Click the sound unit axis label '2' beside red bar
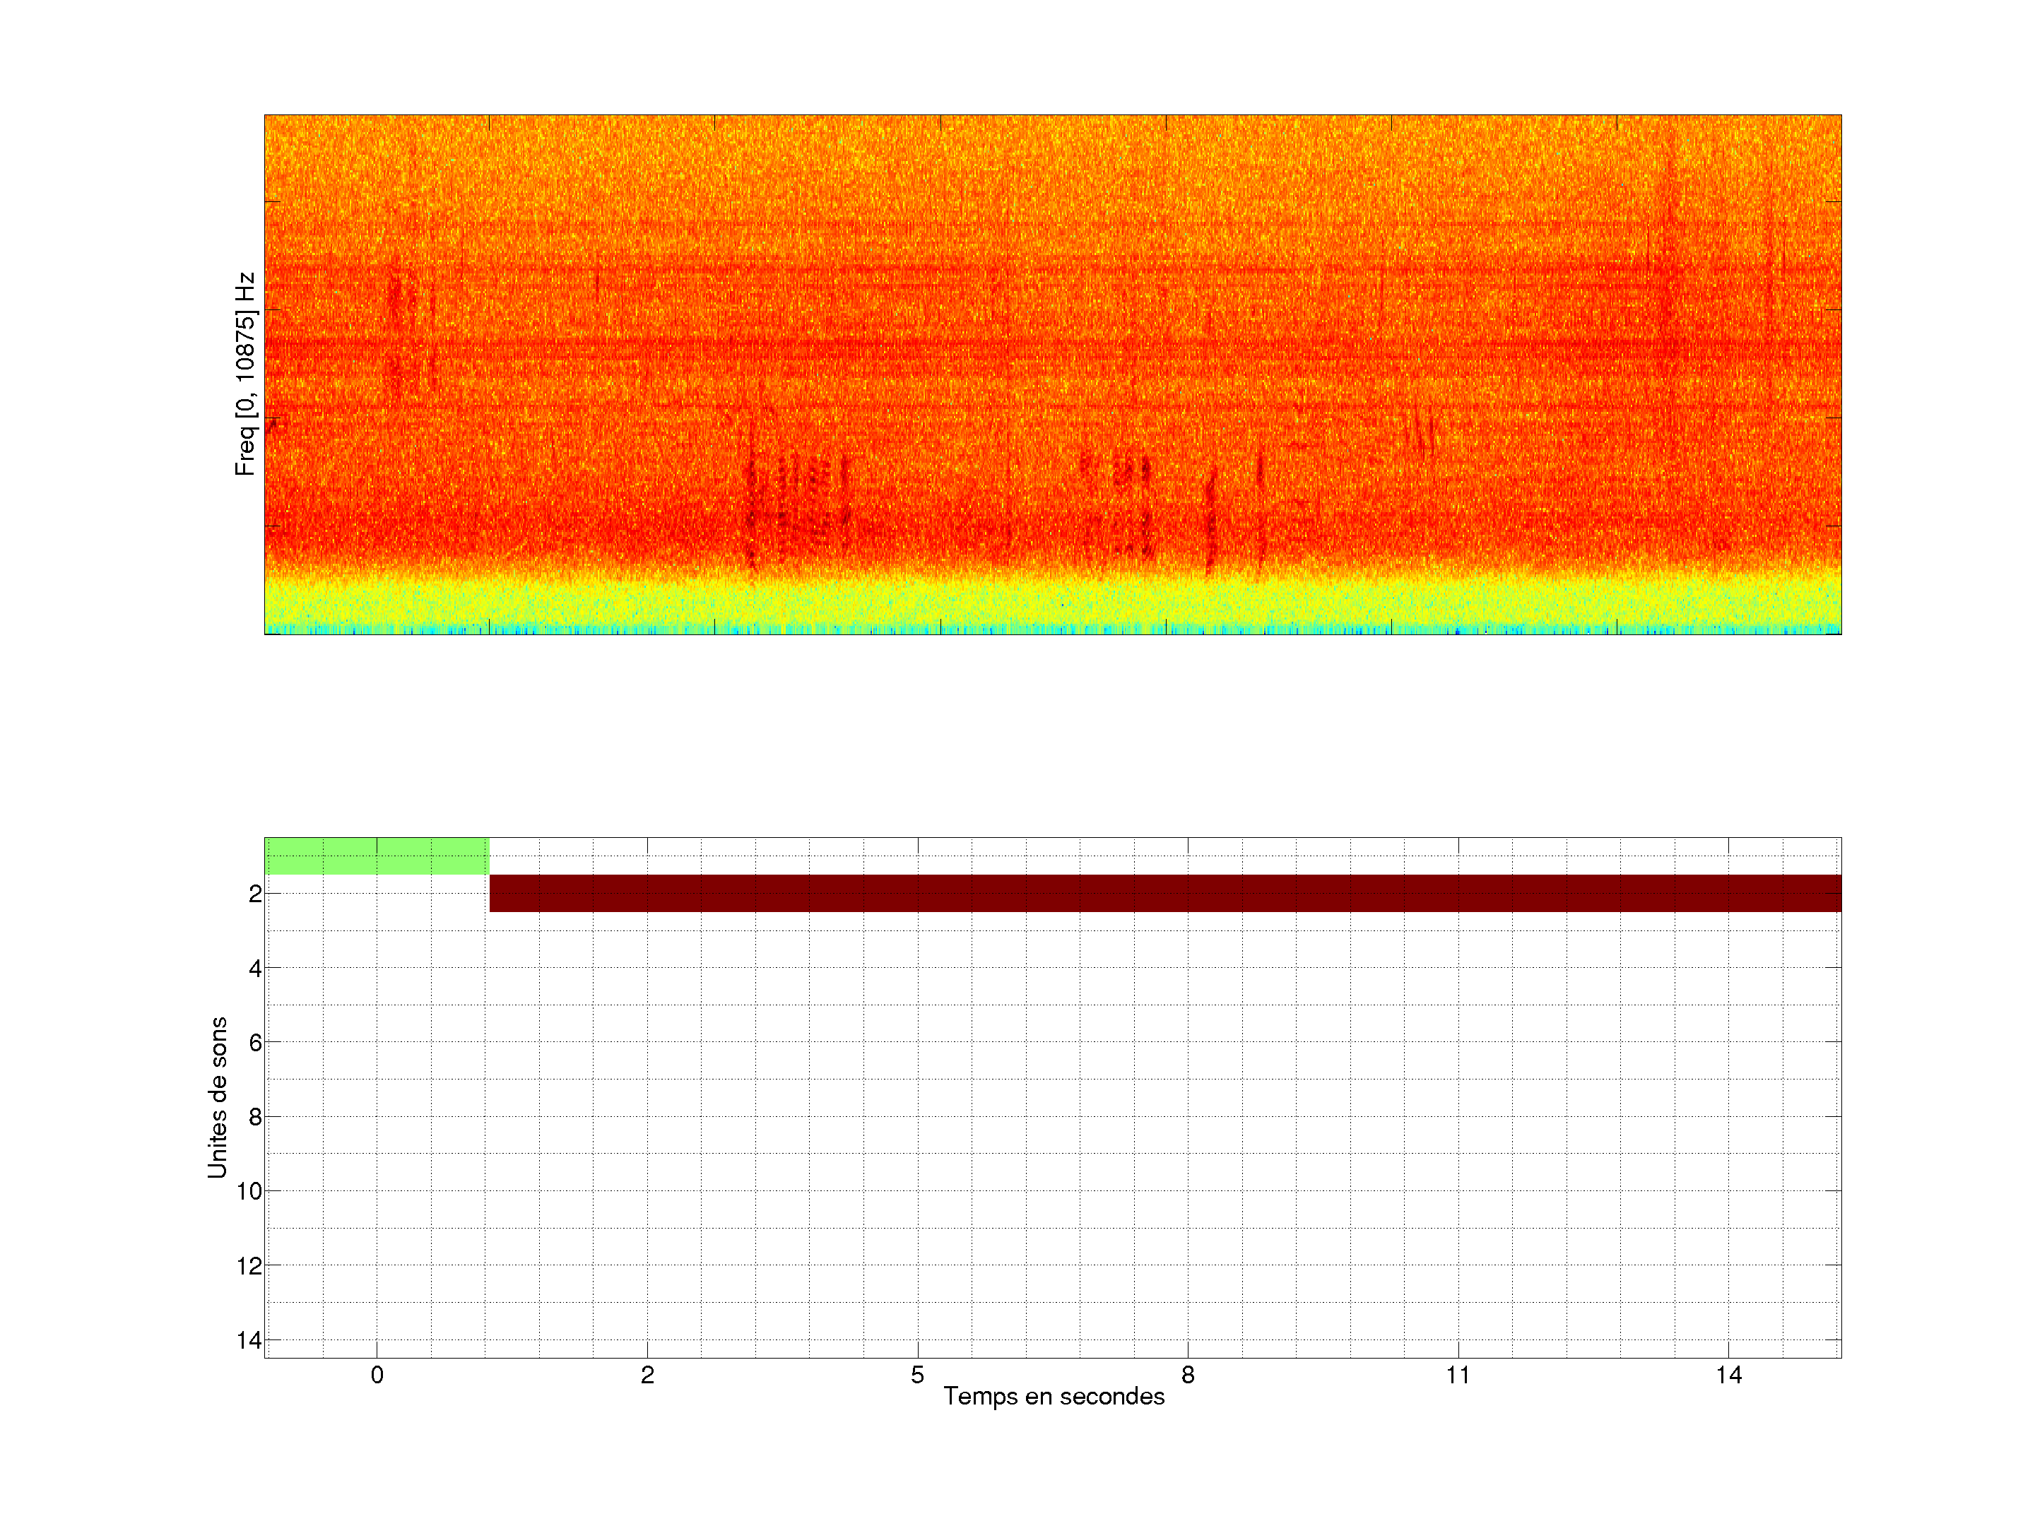The width and height of the screenshot is (2035, 1526). pyautogui.click(x=255, y=894)
